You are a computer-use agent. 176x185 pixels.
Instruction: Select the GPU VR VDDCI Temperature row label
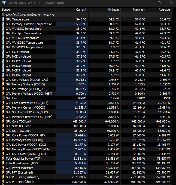click(x=24, y=47)
